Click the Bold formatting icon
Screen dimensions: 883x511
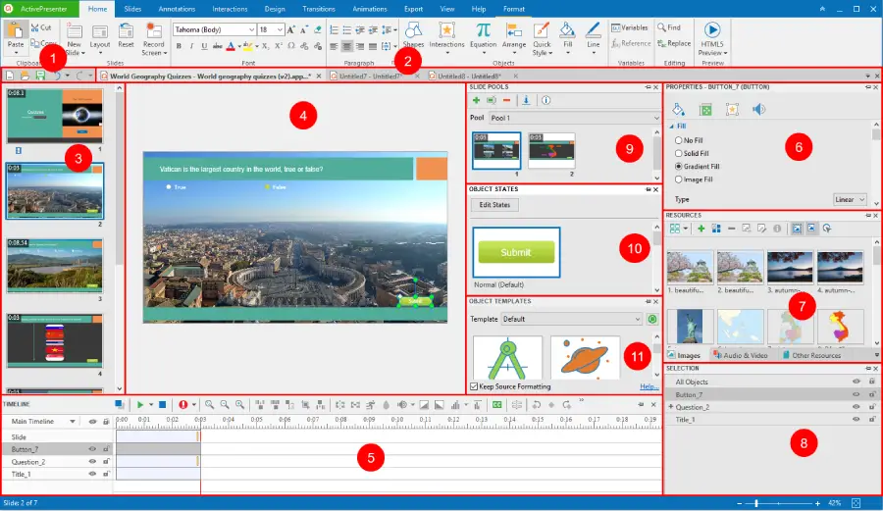point(180,46)
